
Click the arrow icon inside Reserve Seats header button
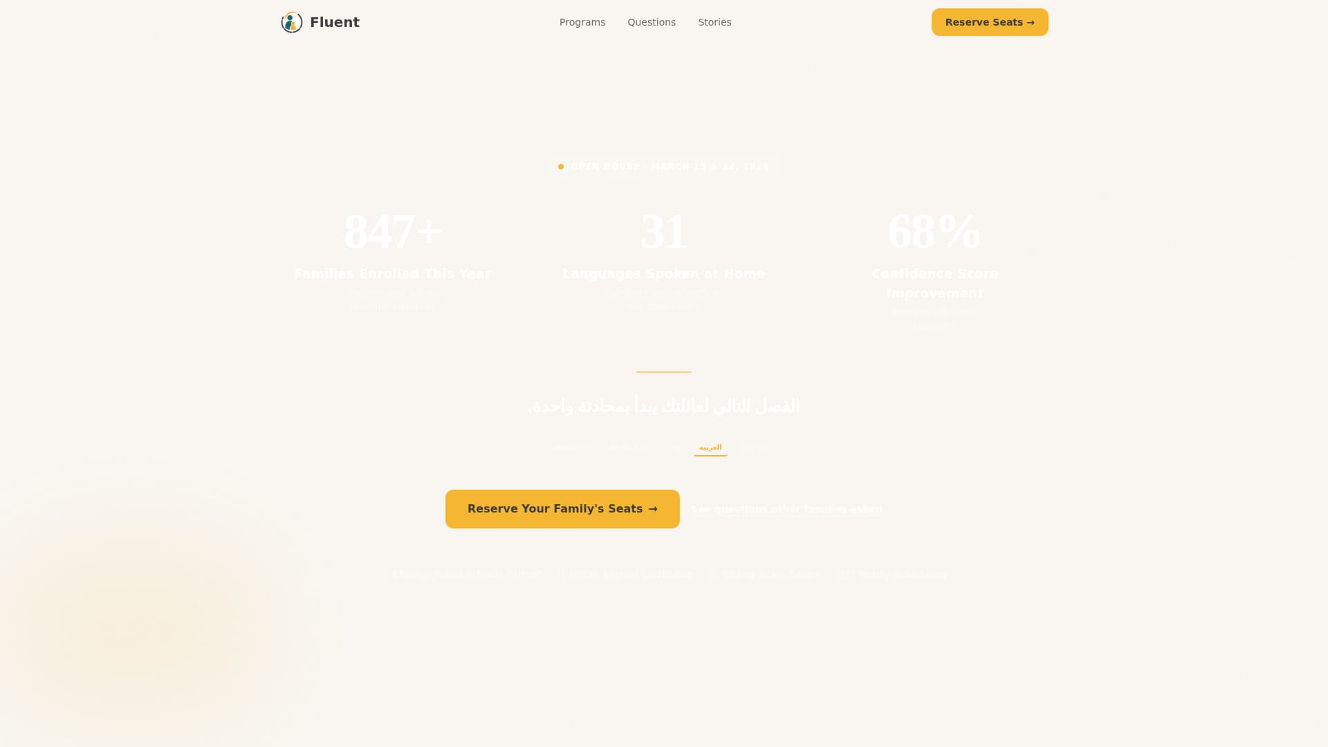[x=1031, y=22]
